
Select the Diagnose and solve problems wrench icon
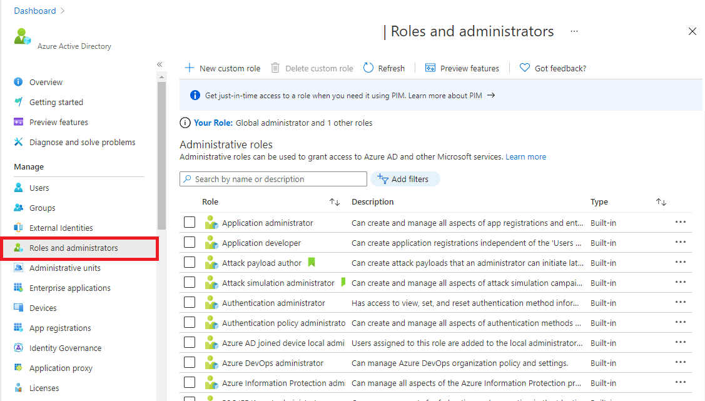(x=17, y=142)
